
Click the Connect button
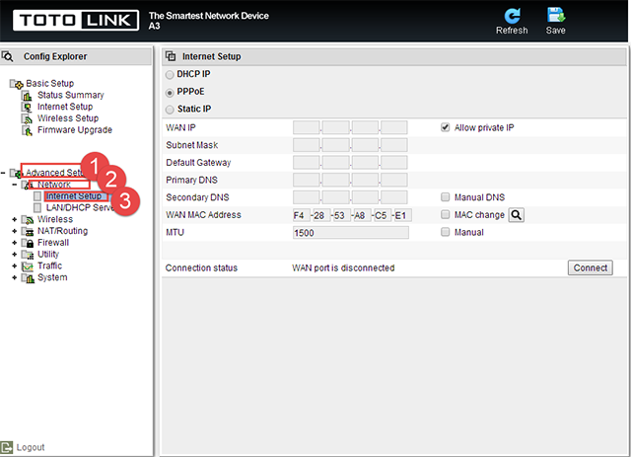coord(591,267)
